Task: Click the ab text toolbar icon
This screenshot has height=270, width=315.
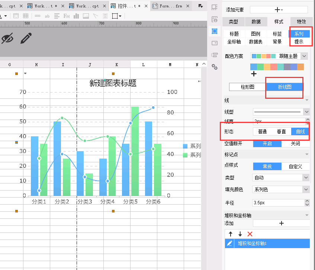Action: (47, 16)
